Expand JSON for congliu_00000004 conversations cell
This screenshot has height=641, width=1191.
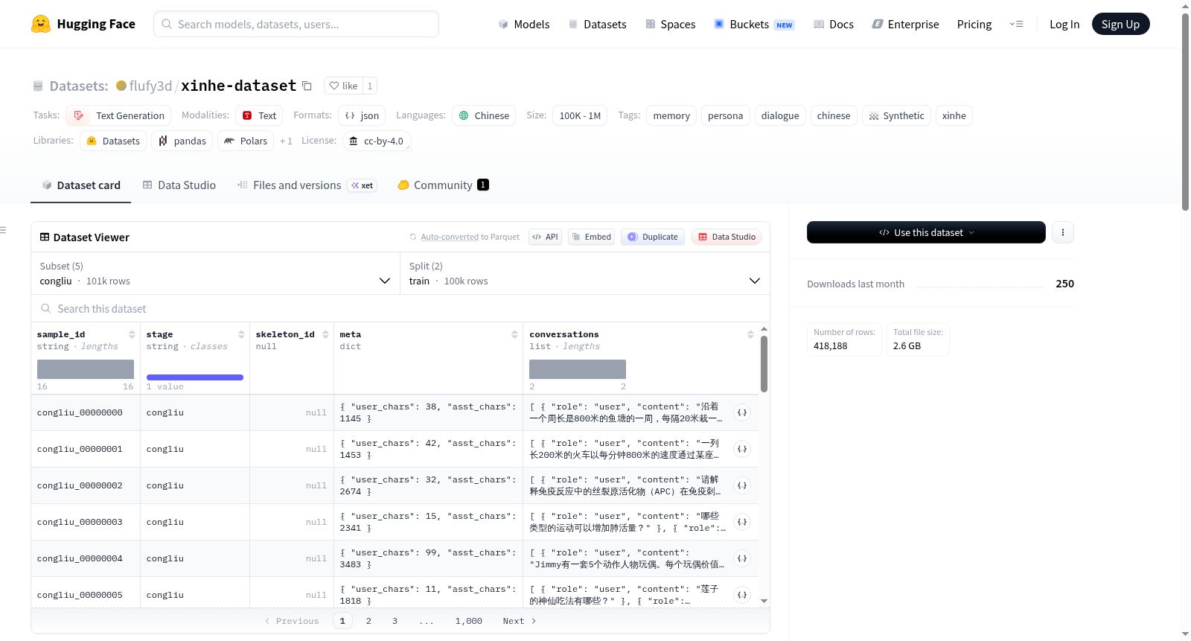click(742, 558)
